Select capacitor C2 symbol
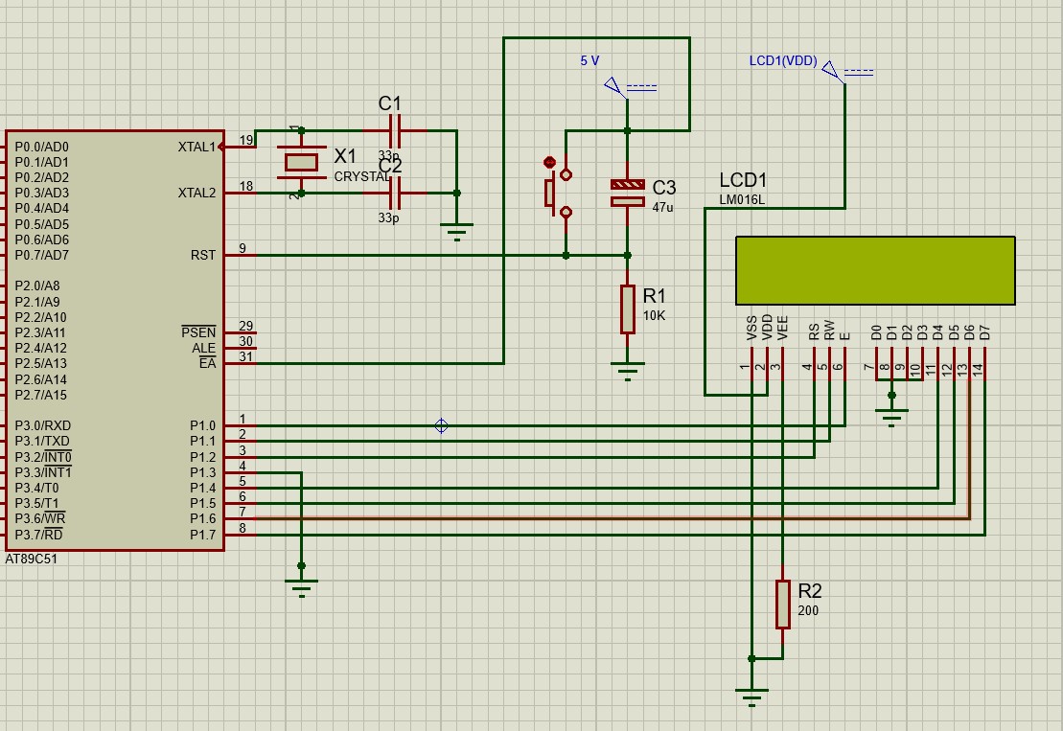The height and width of the screenshot is (731, 1063). click(395, 194)
